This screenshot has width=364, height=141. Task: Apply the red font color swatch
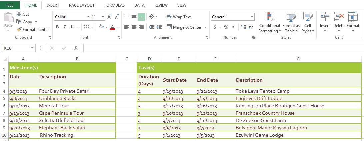click(x=112, y=27)
